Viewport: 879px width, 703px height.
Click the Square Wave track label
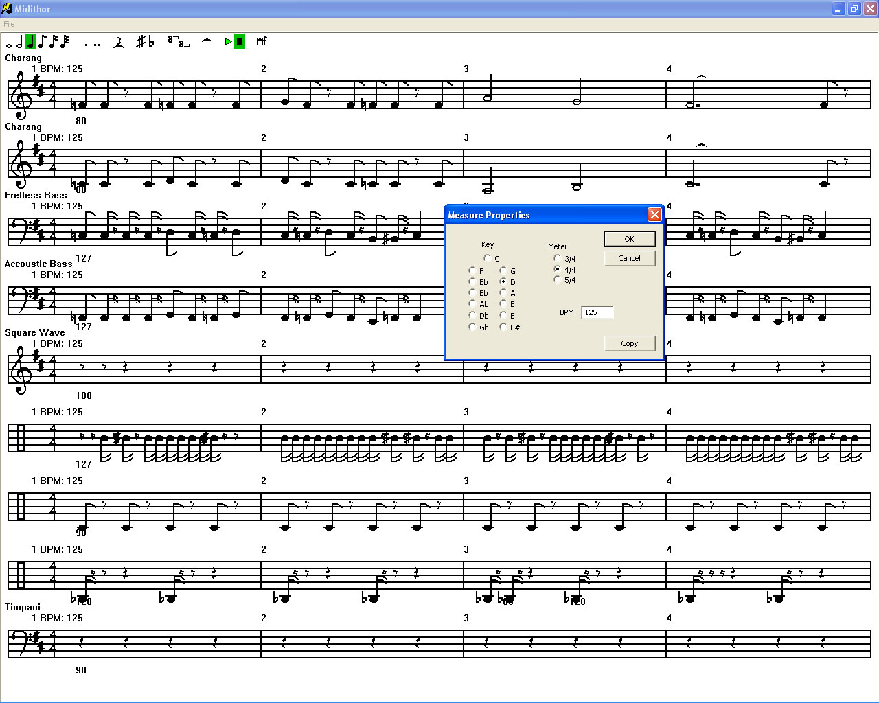[x=35, y=332]
